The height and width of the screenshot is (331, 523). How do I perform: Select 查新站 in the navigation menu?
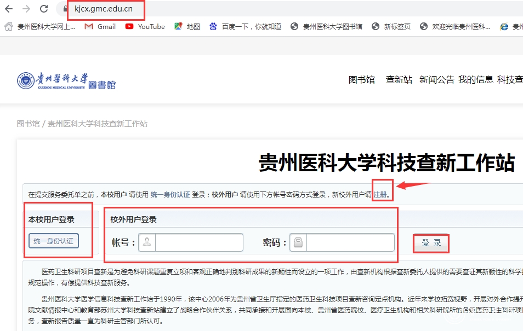(399, 80)
